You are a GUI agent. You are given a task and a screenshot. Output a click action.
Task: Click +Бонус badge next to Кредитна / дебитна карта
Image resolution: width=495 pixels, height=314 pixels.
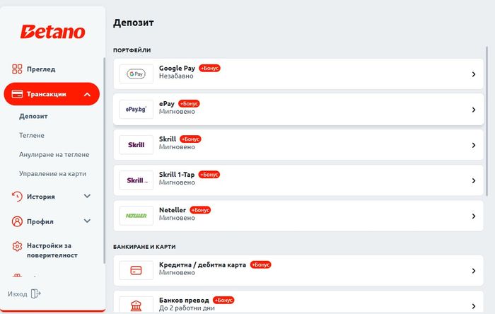tap(260, 264)
